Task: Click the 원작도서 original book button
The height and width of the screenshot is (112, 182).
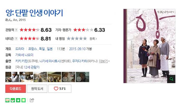Action: coord(37,89)
